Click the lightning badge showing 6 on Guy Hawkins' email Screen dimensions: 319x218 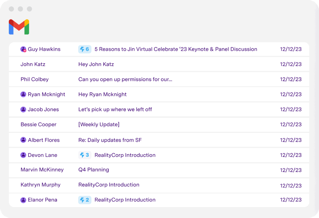coord(85,49)
